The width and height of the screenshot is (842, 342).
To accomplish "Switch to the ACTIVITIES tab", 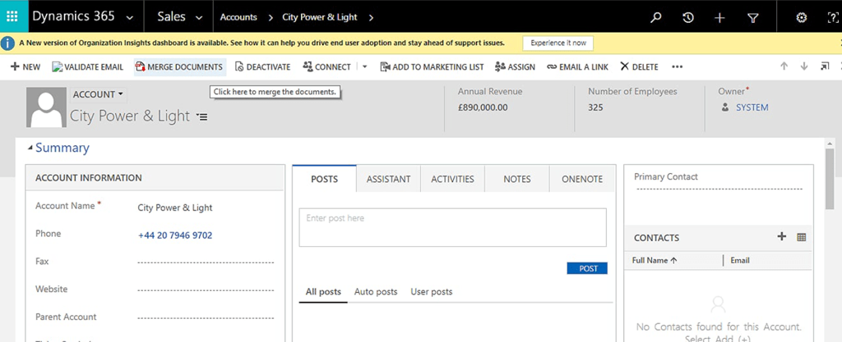I will tap(453, 180).
